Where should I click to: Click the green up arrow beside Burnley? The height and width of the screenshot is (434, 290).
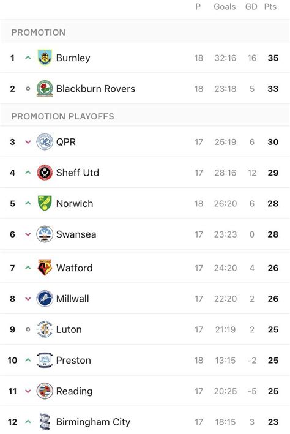pos(28,58)
